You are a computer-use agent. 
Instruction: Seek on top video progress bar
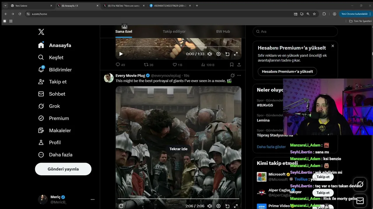click(x=178, y=47)
